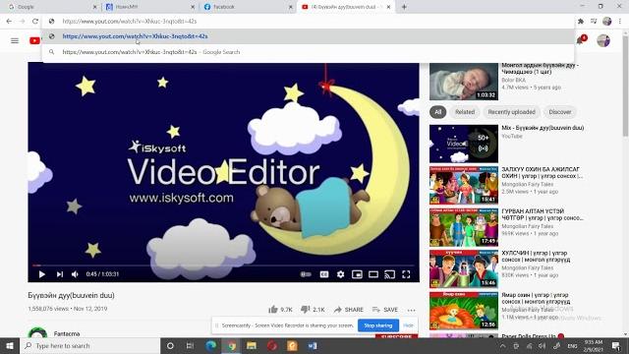
Task: Dislike the video
Action: (x=313, y=310)
